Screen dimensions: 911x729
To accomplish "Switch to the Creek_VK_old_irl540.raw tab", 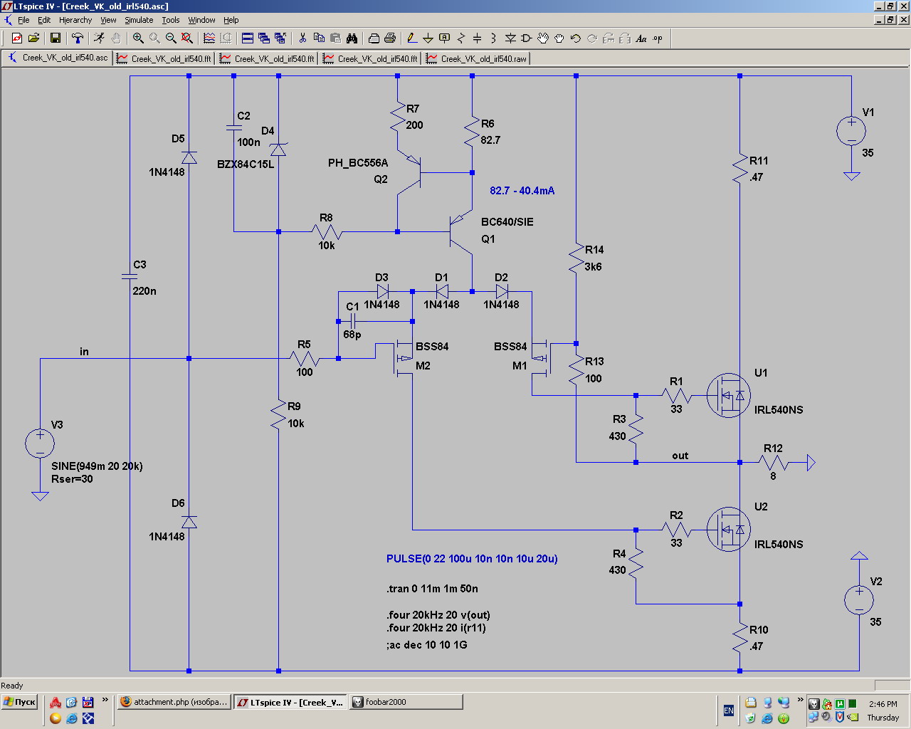I will 477,58.
